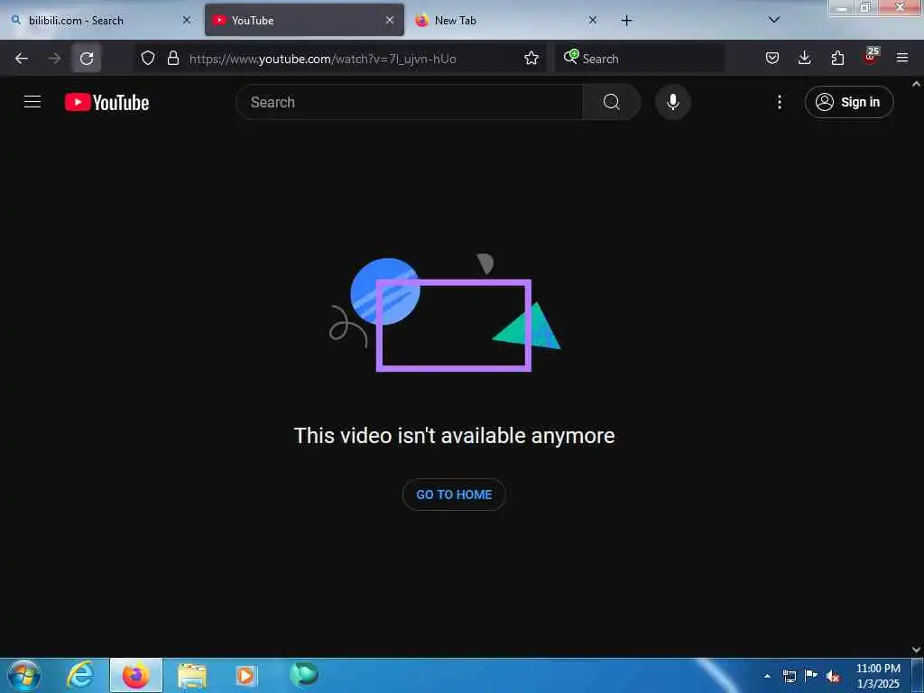The width and height of the screenshot is (924, 693).
Task: Close the YouTube tab
Action: (x=390, y=20)
